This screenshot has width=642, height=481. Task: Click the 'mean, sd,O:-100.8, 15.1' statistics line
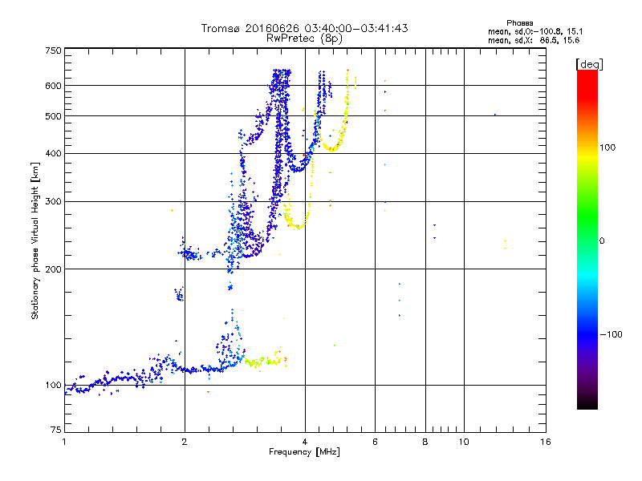point(535,31)
